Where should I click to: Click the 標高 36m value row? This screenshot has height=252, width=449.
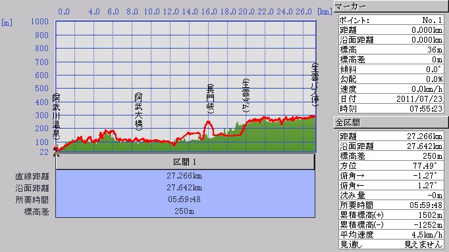pos(391,50)
